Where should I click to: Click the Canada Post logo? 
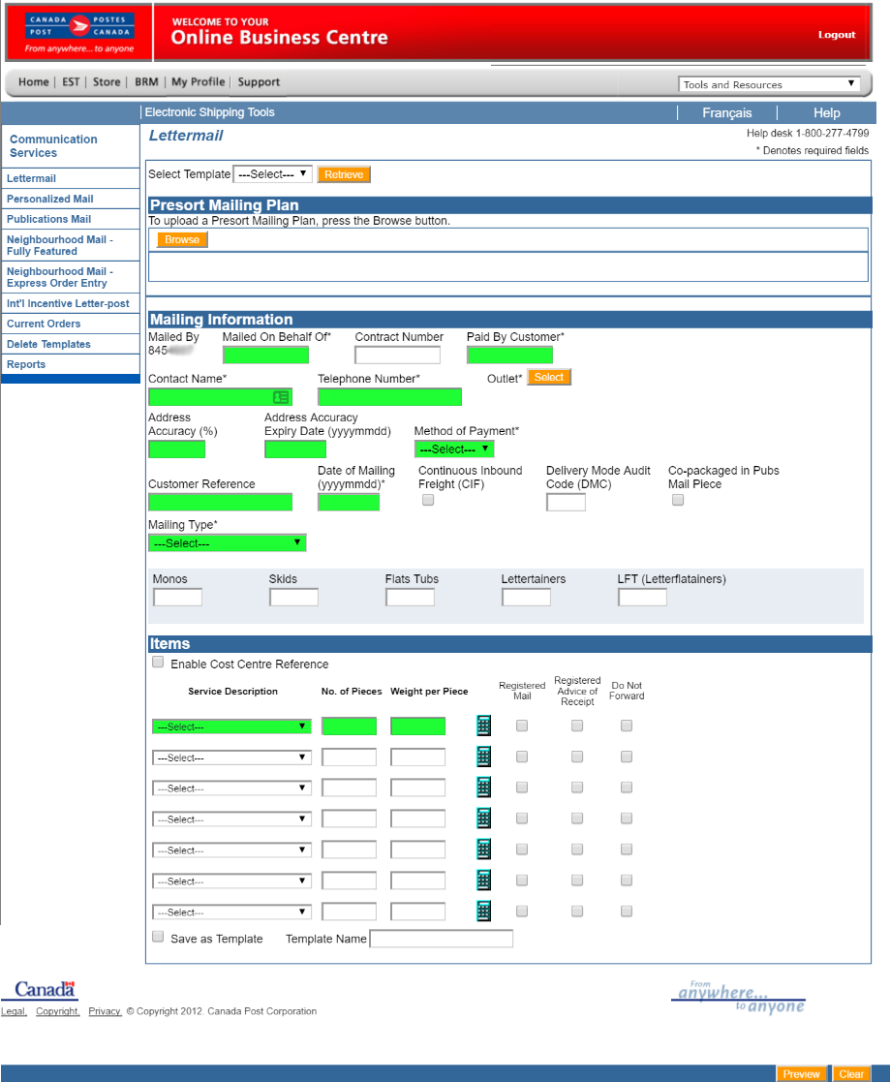79,32
